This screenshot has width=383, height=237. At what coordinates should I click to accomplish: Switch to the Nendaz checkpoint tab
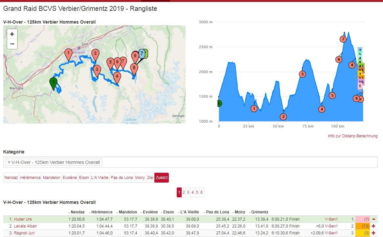tap(11, 178)
